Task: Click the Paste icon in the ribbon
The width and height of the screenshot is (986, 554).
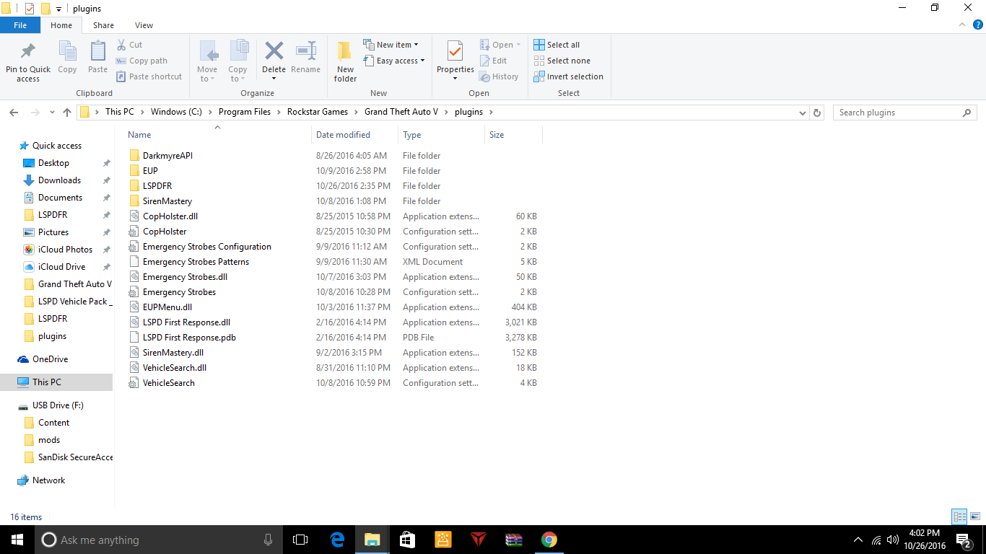Action: point(97,52)
